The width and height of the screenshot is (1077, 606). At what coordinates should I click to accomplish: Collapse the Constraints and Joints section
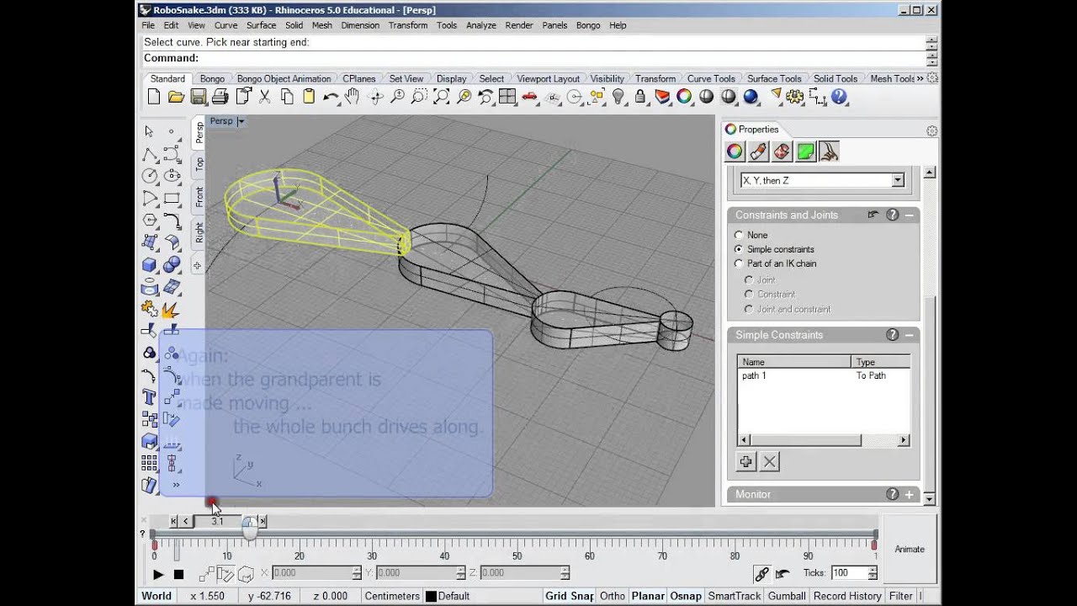point(910,215)
